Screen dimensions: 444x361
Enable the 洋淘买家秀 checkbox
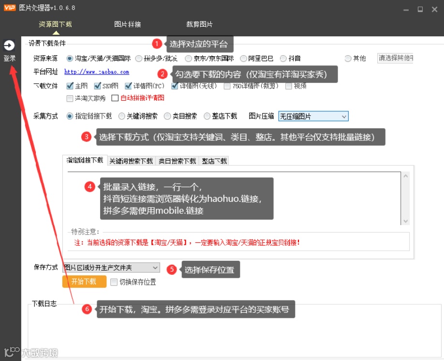(x=70, y=98)
